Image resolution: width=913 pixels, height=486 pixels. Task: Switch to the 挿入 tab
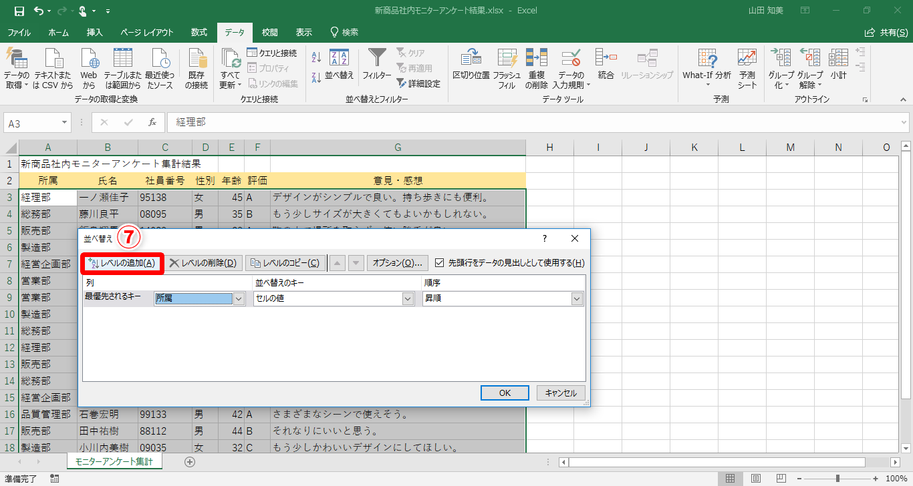tap(95, 32)
